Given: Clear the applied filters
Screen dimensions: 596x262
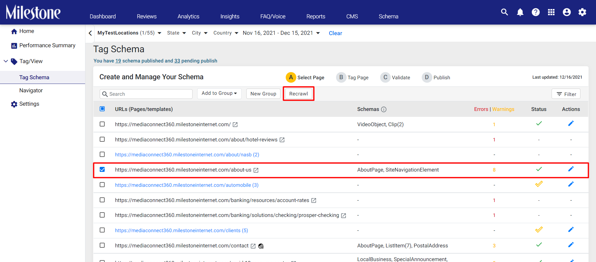Looking at the screenshot, I should point(335,33).
